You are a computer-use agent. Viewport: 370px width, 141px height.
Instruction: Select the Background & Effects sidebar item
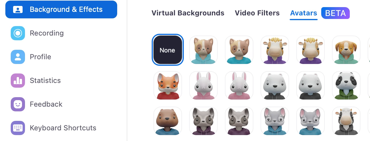click(61, 9)
